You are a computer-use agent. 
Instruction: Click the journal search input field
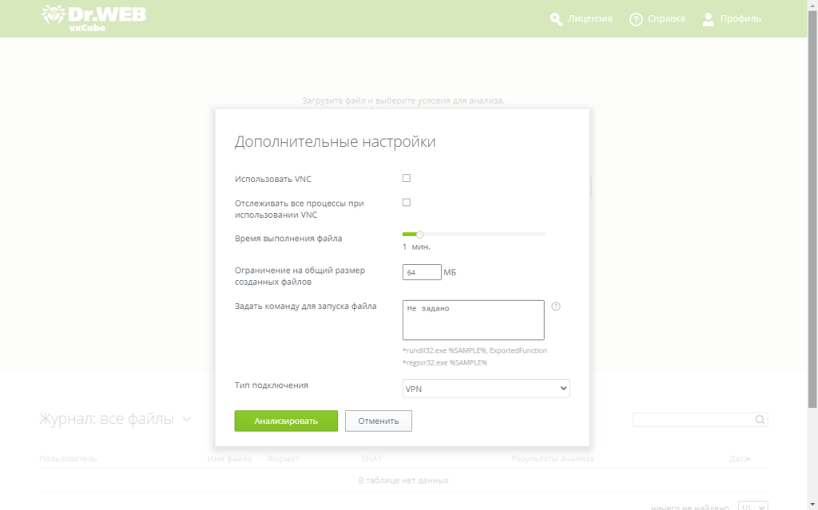(x=693, y=420)
